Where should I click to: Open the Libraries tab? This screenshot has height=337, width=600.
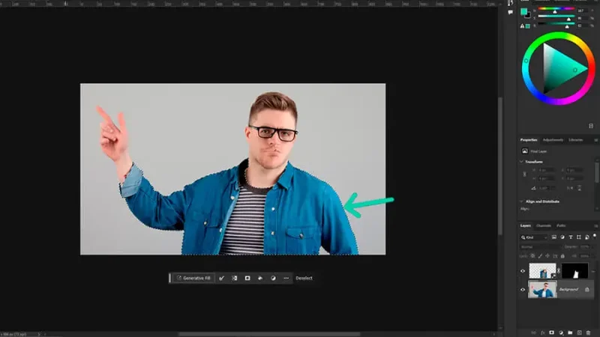click(x=575, y=140)
